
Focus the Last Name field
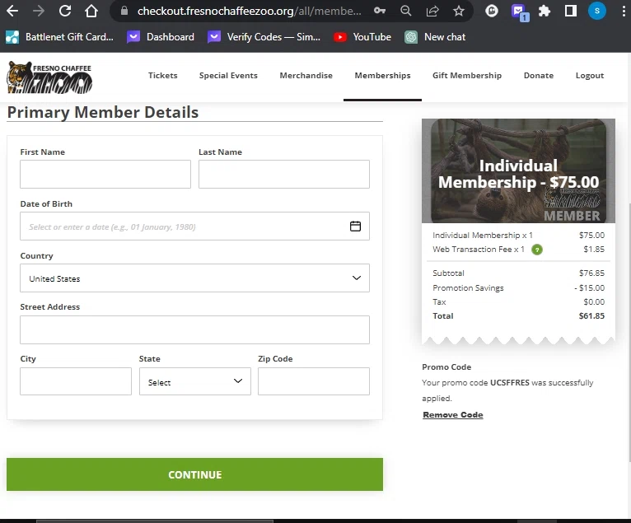tap(283, 175)
